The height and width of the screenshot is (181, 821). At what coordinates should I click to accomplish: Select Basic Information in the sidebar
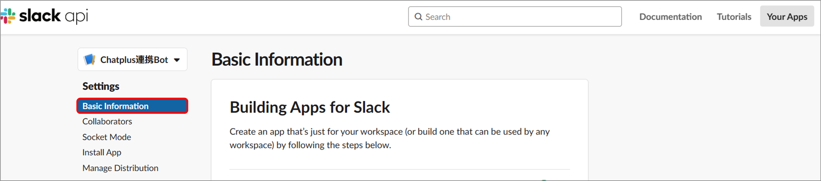coord(132,106)
